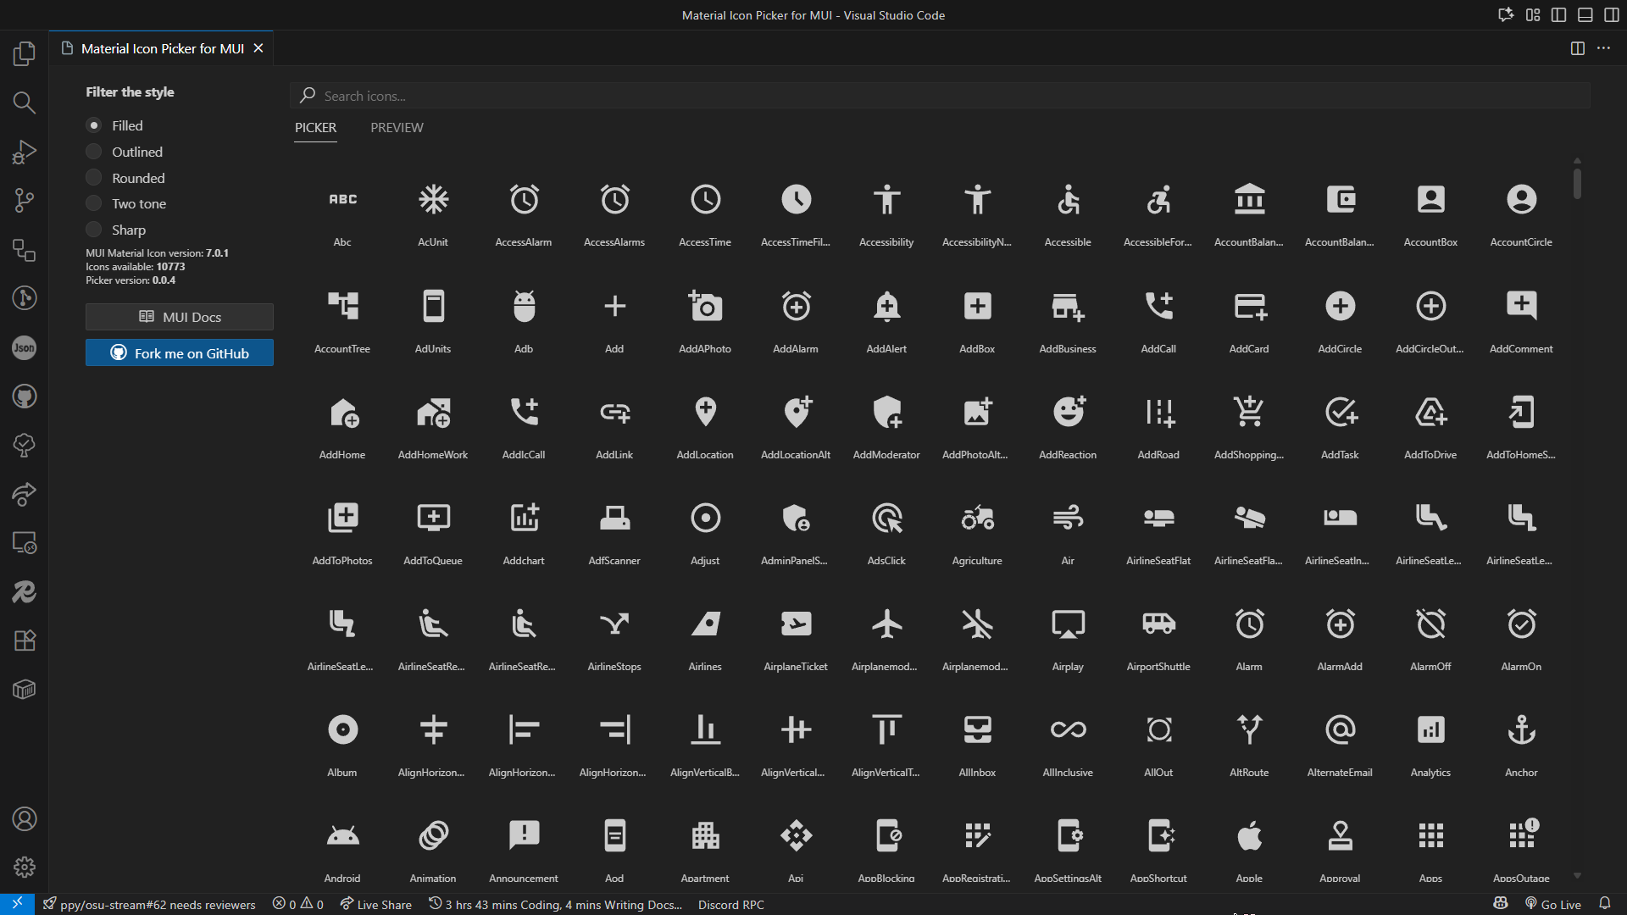This screenshot has width=1627, height=915.
Task: Open Source Control view
Action: pyautogui.click(x=25, y=201)
